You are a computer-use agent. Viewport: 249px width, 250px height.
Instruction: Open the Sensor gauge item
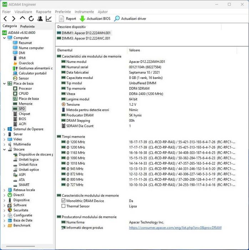[x=21, y=79]
